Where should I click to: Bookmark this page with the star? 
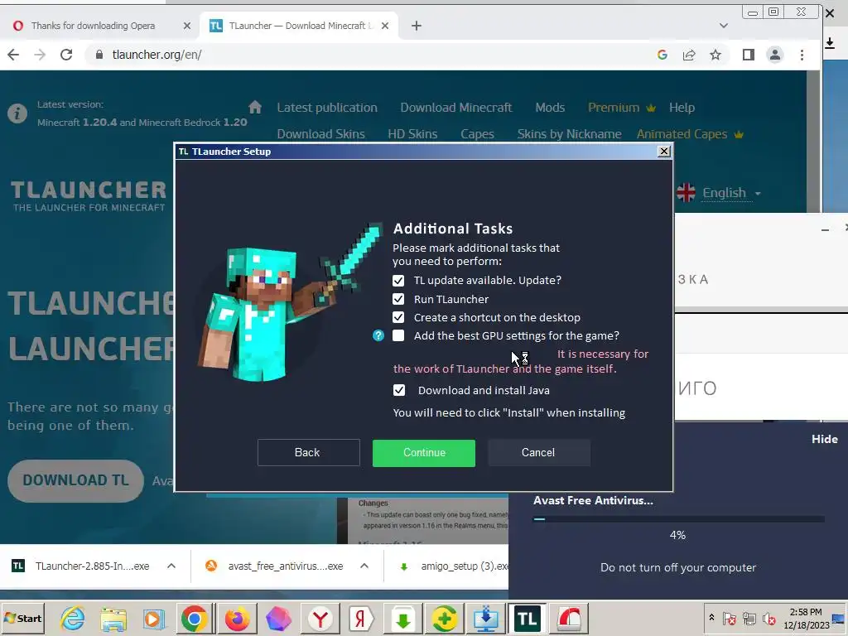click(715, 55)
